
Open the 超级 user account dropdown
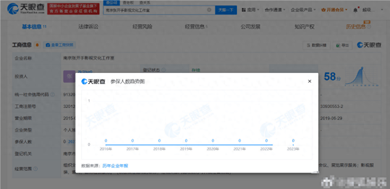pos(373,10)
